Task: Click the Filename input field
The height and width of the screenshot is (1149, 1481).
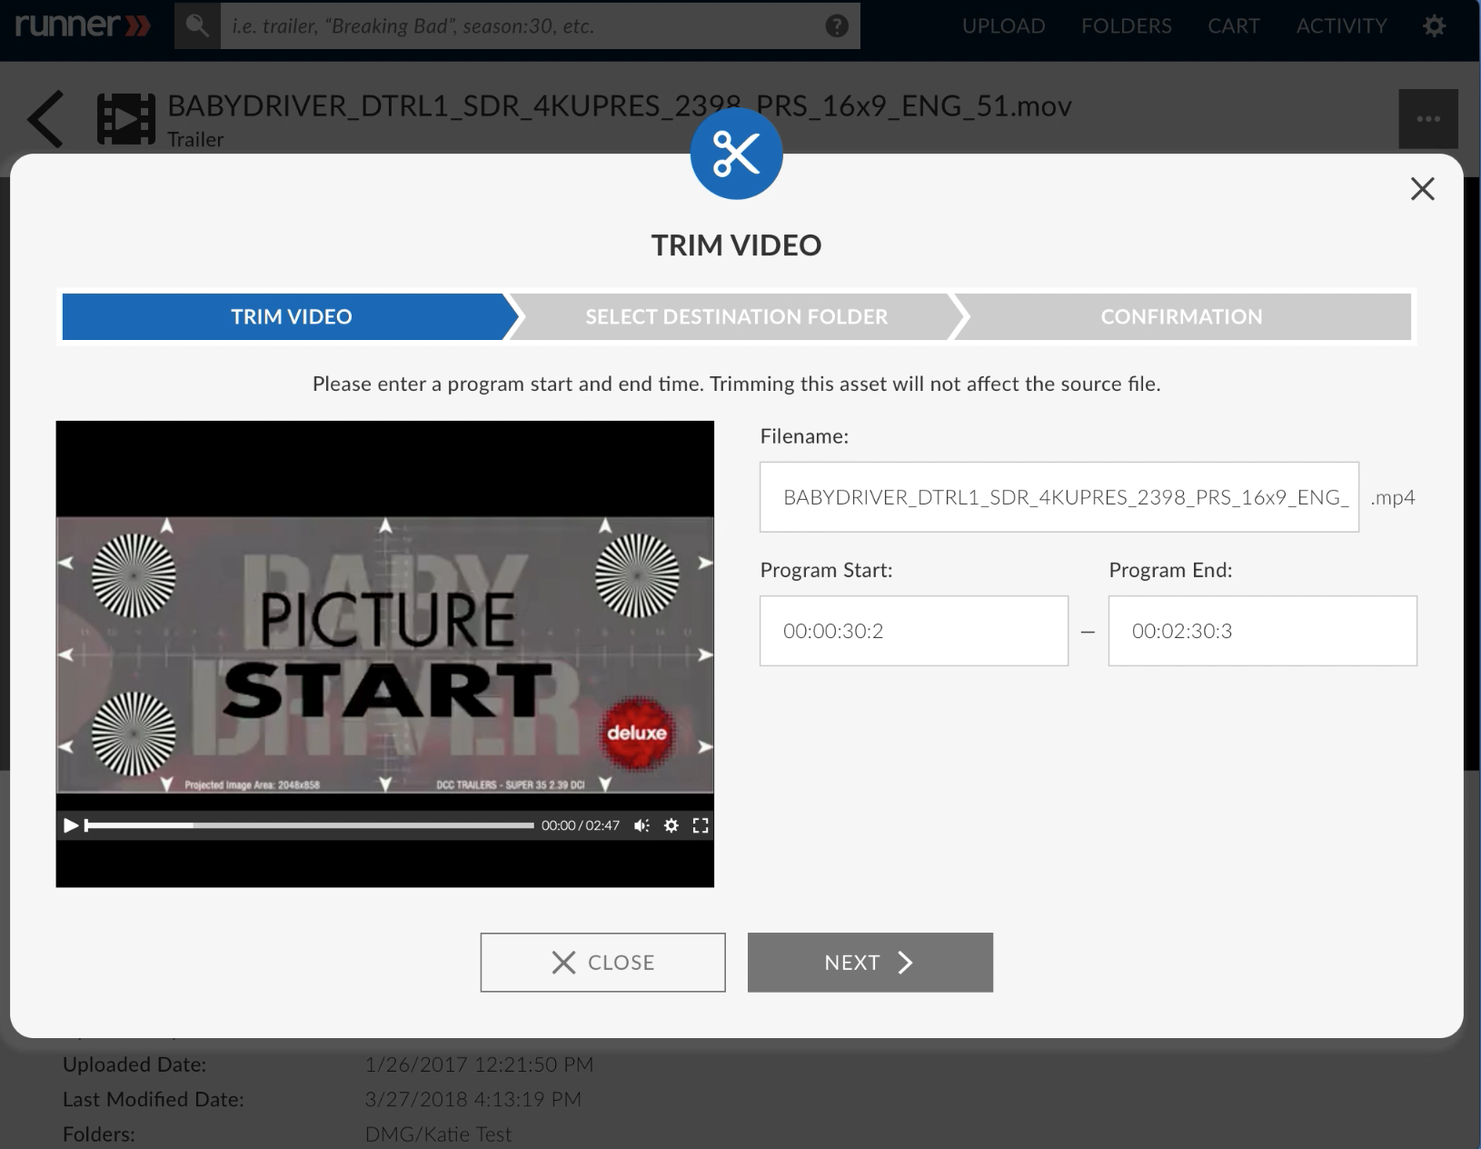Action: [x=1059, y=497]
